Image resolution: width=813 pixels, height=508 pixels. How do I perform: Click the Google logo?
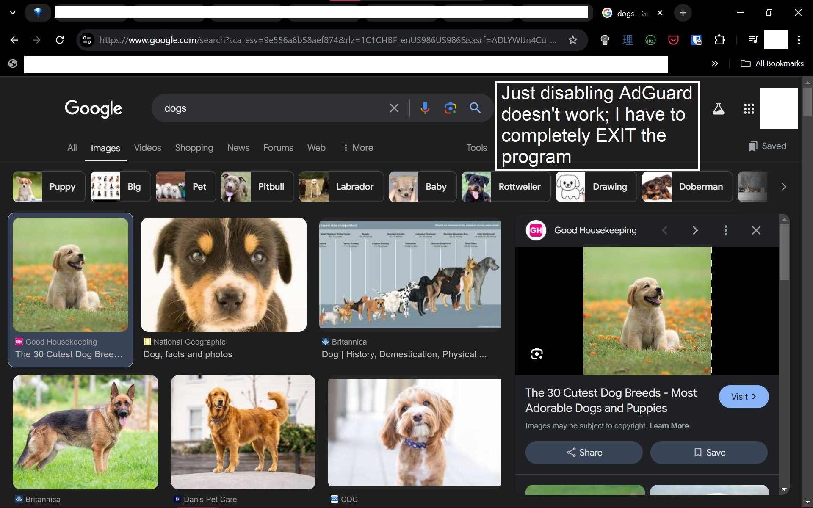(93, 108)
